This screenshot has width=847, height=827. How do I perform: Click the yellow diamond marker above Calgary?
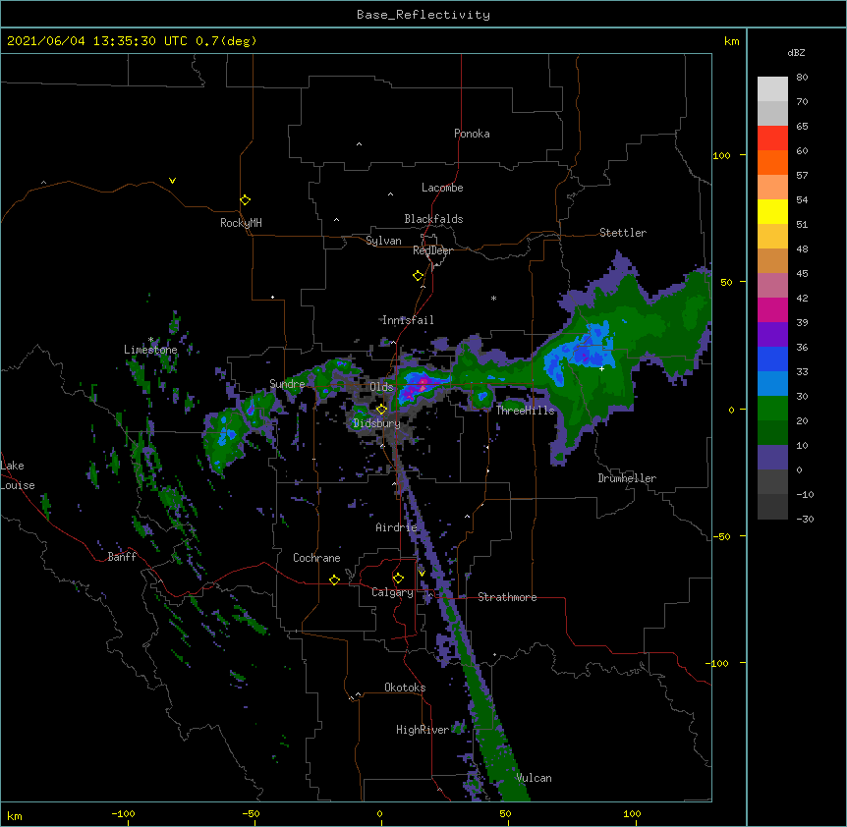[x=398, y=579]
